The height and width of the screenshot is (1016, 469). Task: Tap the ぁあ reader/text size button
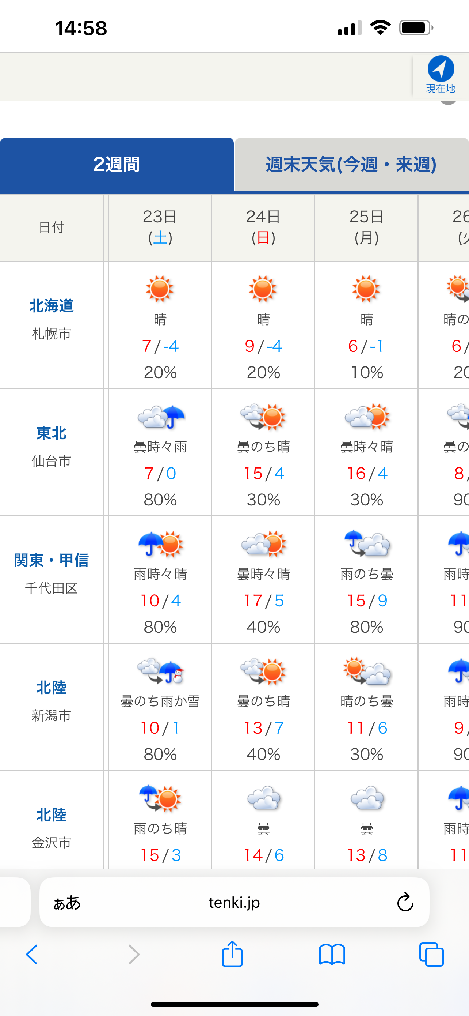point(67,902)
